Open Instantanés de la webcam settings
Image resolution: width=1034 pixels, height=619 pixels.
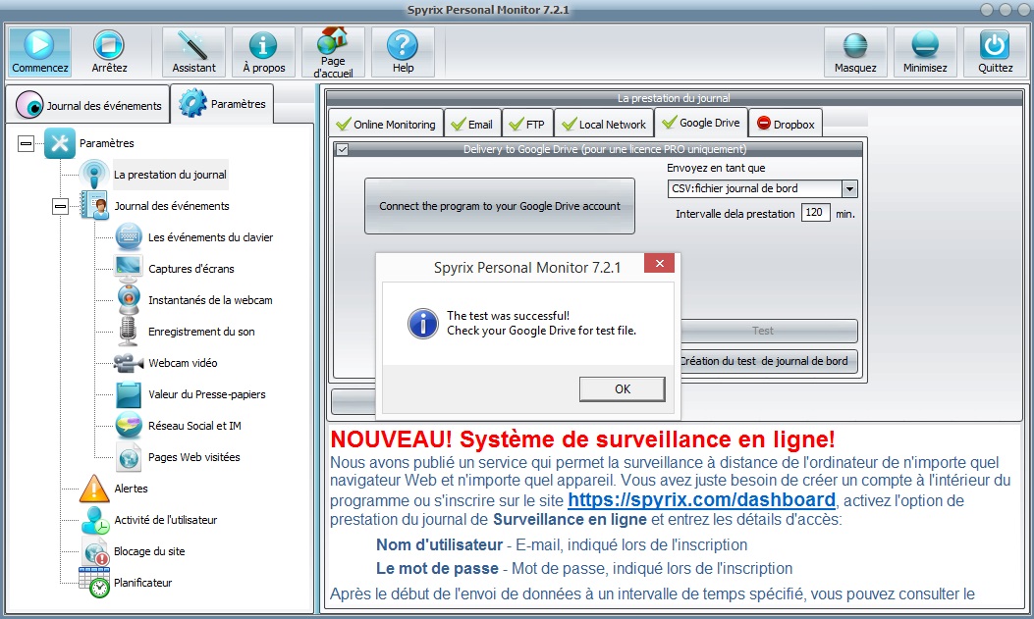point(210,300)
